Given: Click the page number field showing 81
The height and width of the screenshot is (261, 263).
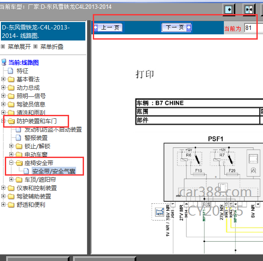Looking at the screenshot, I should tap(253, 28).
